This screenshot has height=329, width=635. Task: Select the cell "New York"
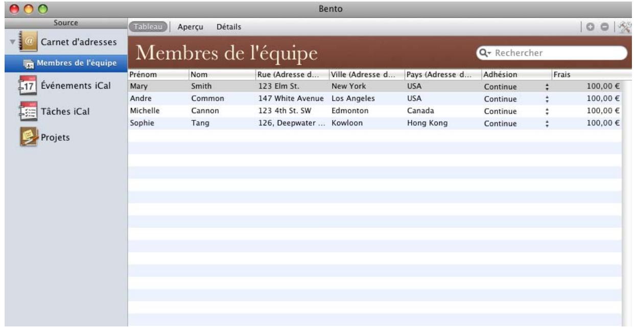coord(366,87)
